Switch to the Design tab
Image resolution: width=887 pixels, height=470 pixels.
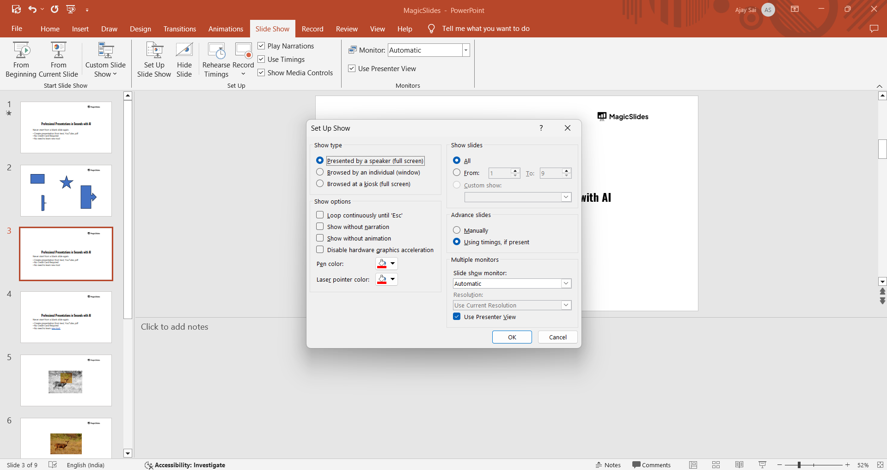click(x=140, y=29)
